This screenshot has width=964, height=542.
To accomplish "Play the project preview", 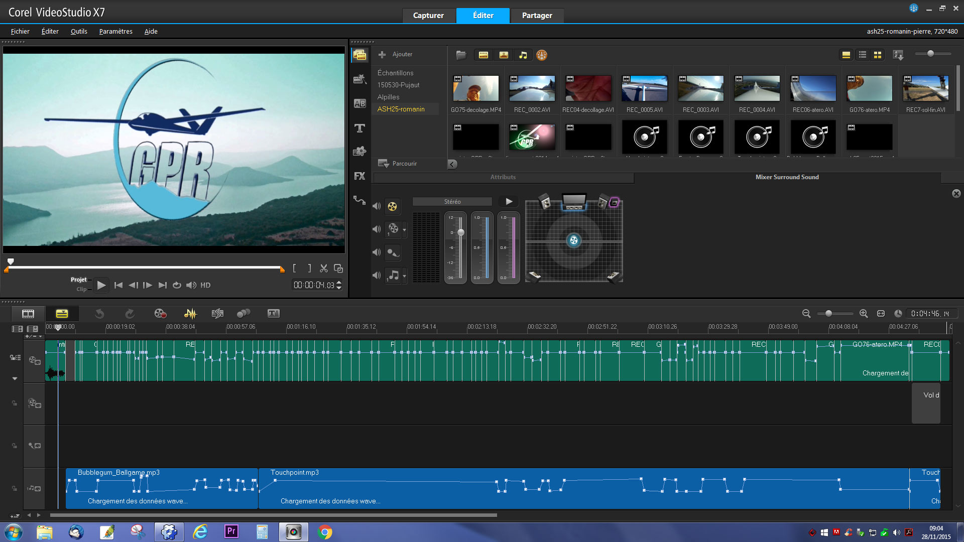I will [101, 285].
